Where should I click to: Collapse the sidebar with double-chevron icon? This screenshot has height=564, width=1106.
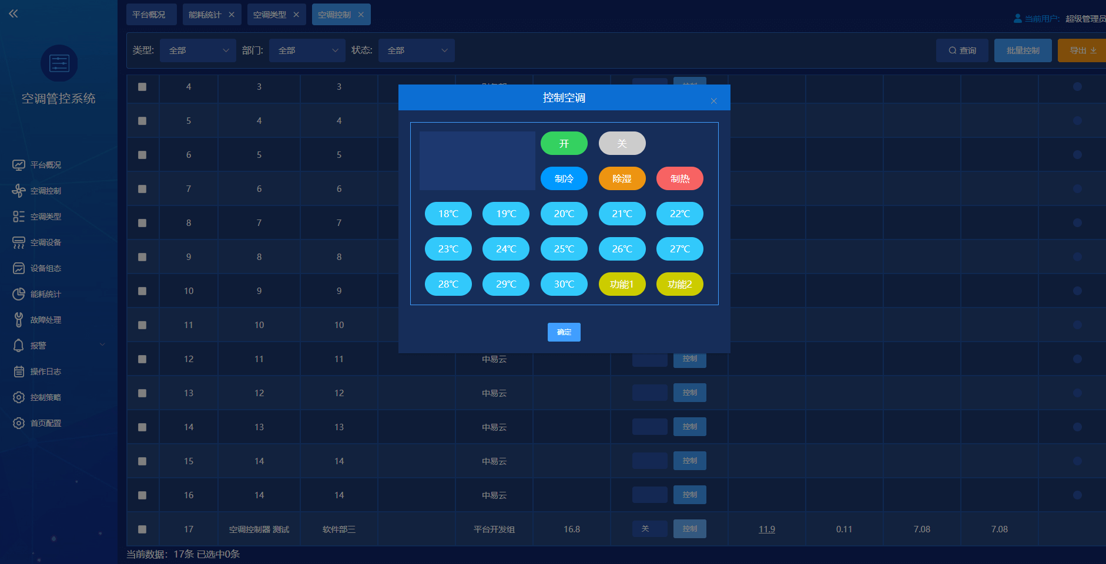coord(14,13)
